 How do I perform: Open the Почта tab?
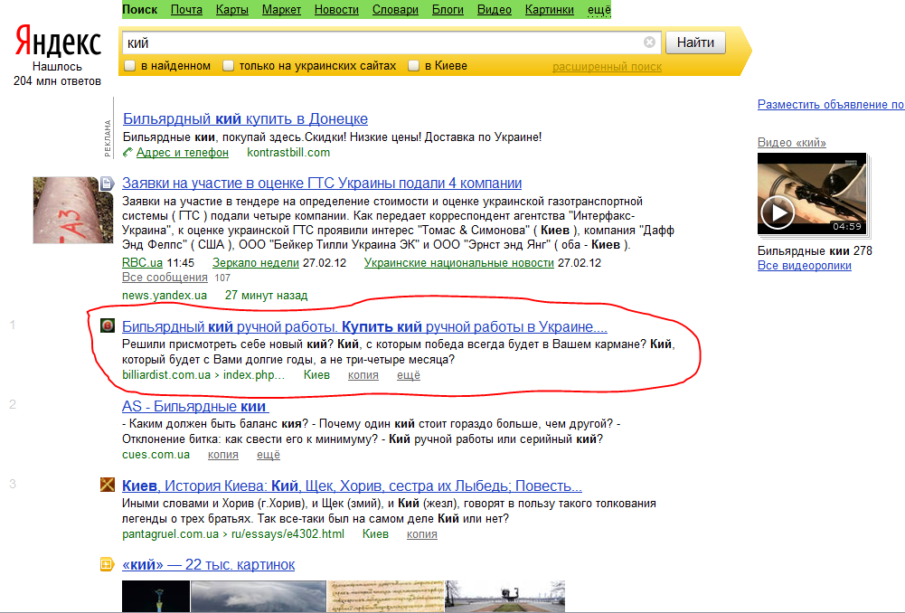click(186, 10)
